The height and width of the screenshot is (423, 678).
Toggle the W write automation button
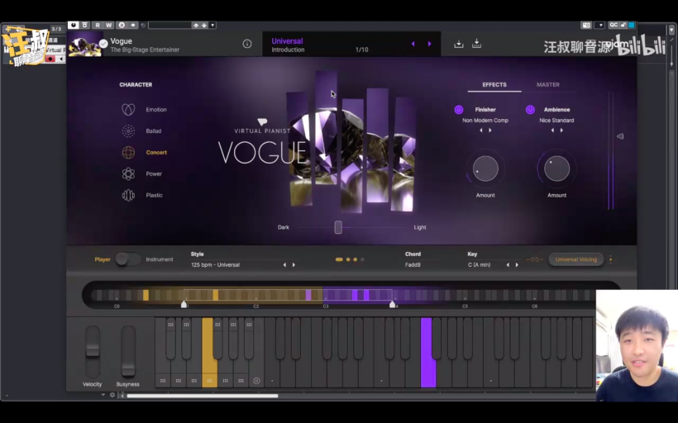coord(108,25)
